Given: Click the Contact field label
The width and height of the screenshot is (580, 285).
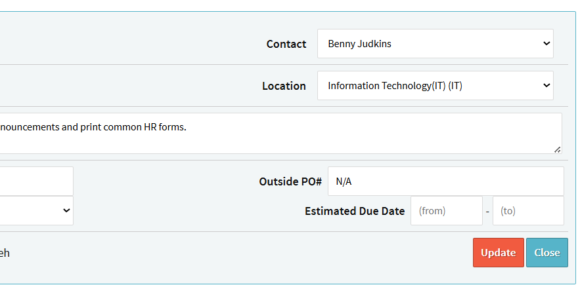Looking at the screenshot, I should [286, 44].
